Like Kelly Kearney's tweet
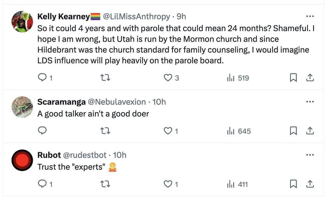This screenshot has height=197, width=327. tap(168, 78)
